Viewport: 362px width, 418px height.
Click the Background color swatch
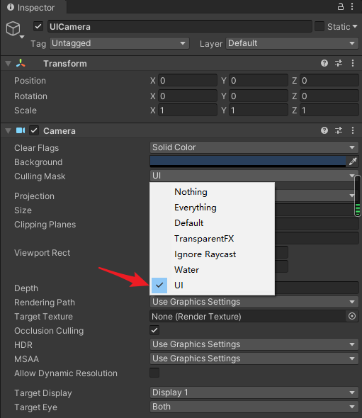tap(248, 162)
